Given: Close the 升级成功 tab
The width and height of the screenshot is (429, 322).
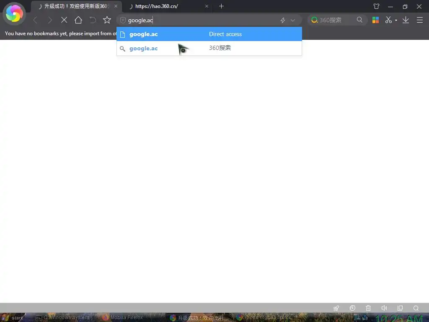Looking at the screenshot, I should [x=116, y=6].
